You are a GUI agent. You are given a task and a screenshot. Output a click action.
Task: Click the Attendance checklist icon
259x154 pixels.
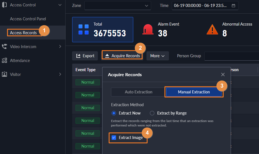tap(4, 60)
